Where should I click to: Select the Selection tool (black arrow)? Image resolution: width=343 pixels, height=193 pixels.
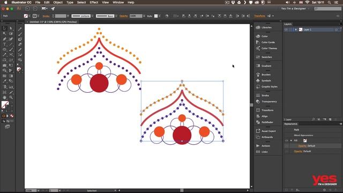click(4, 28)
